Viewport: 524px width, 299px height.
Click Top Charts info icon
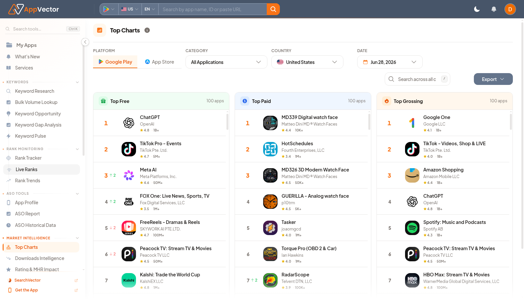tap(147, 30)
